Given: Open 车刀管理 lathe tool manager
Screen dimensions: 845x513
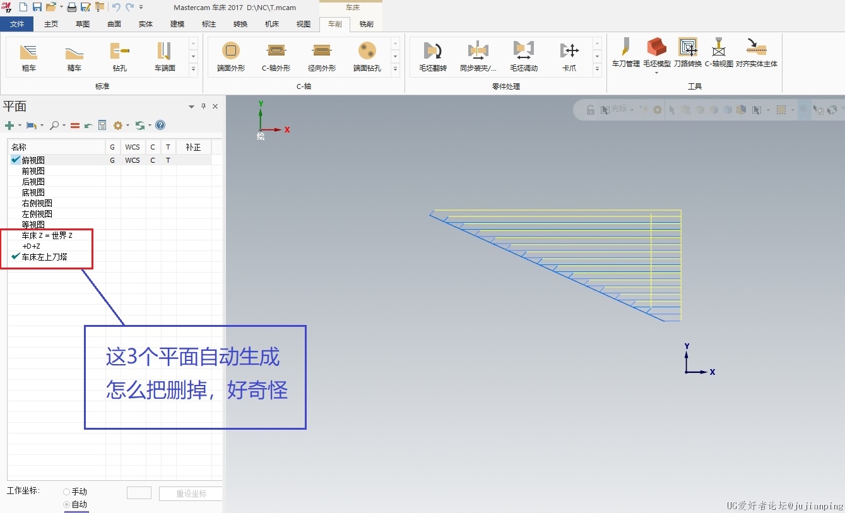Looking at the screenshot, I should (x=626, y=53).
